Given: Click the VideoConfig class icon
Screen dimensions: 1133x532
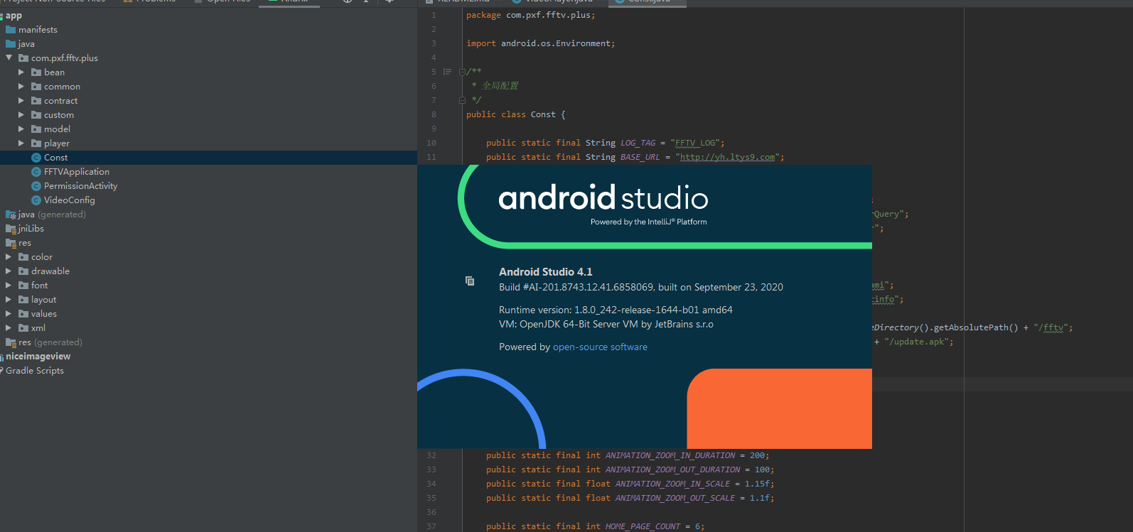Looking at the screenshot, I should click(x=36, y=200).
